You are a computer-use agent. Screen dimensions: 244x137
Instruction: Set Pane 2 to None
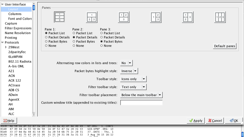pos(78,46)
